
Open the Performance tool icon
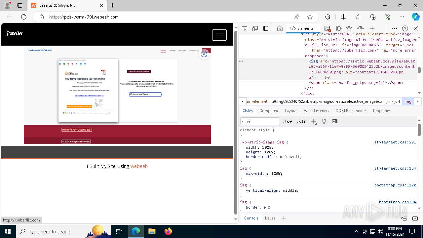point(361,28)
